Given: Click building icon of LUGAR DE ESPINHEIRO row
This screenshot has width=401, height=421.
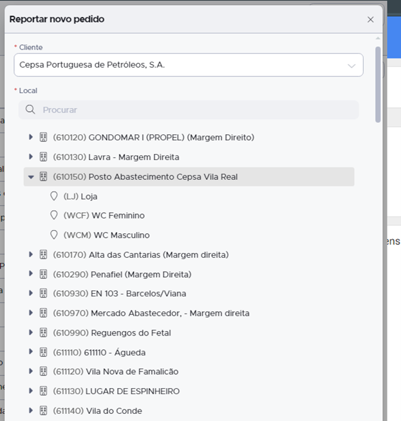Looking at the screenshot, I should point(43,391).
